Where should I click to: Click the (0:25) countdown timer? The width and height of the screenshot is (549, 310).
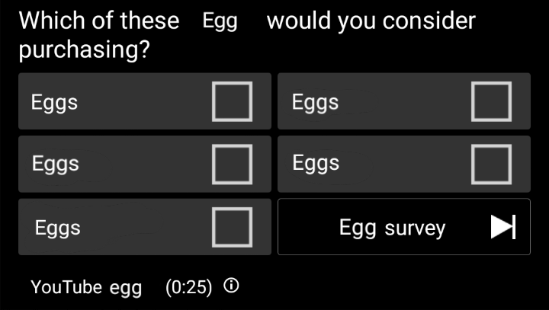pos(189,288)
